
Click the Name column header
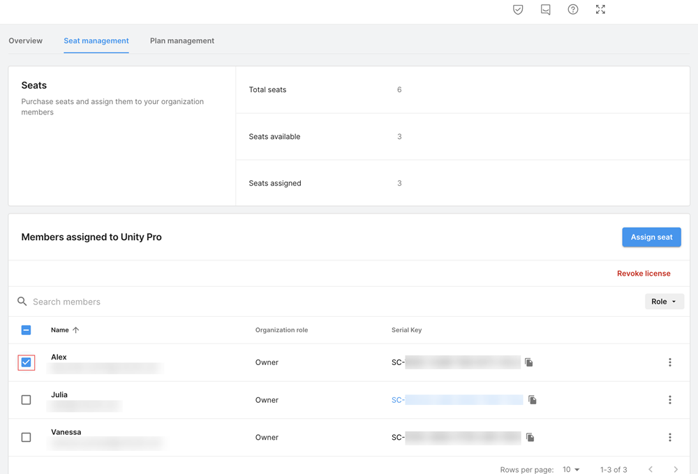coord(59,329)
